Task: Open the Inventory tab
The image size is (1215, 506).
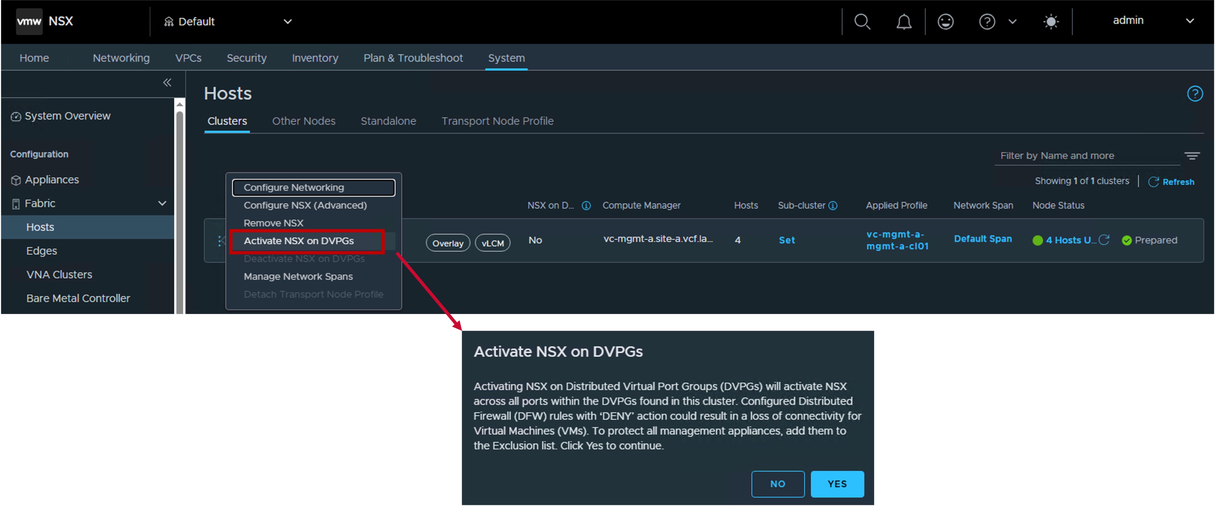Action: point(315,58)
